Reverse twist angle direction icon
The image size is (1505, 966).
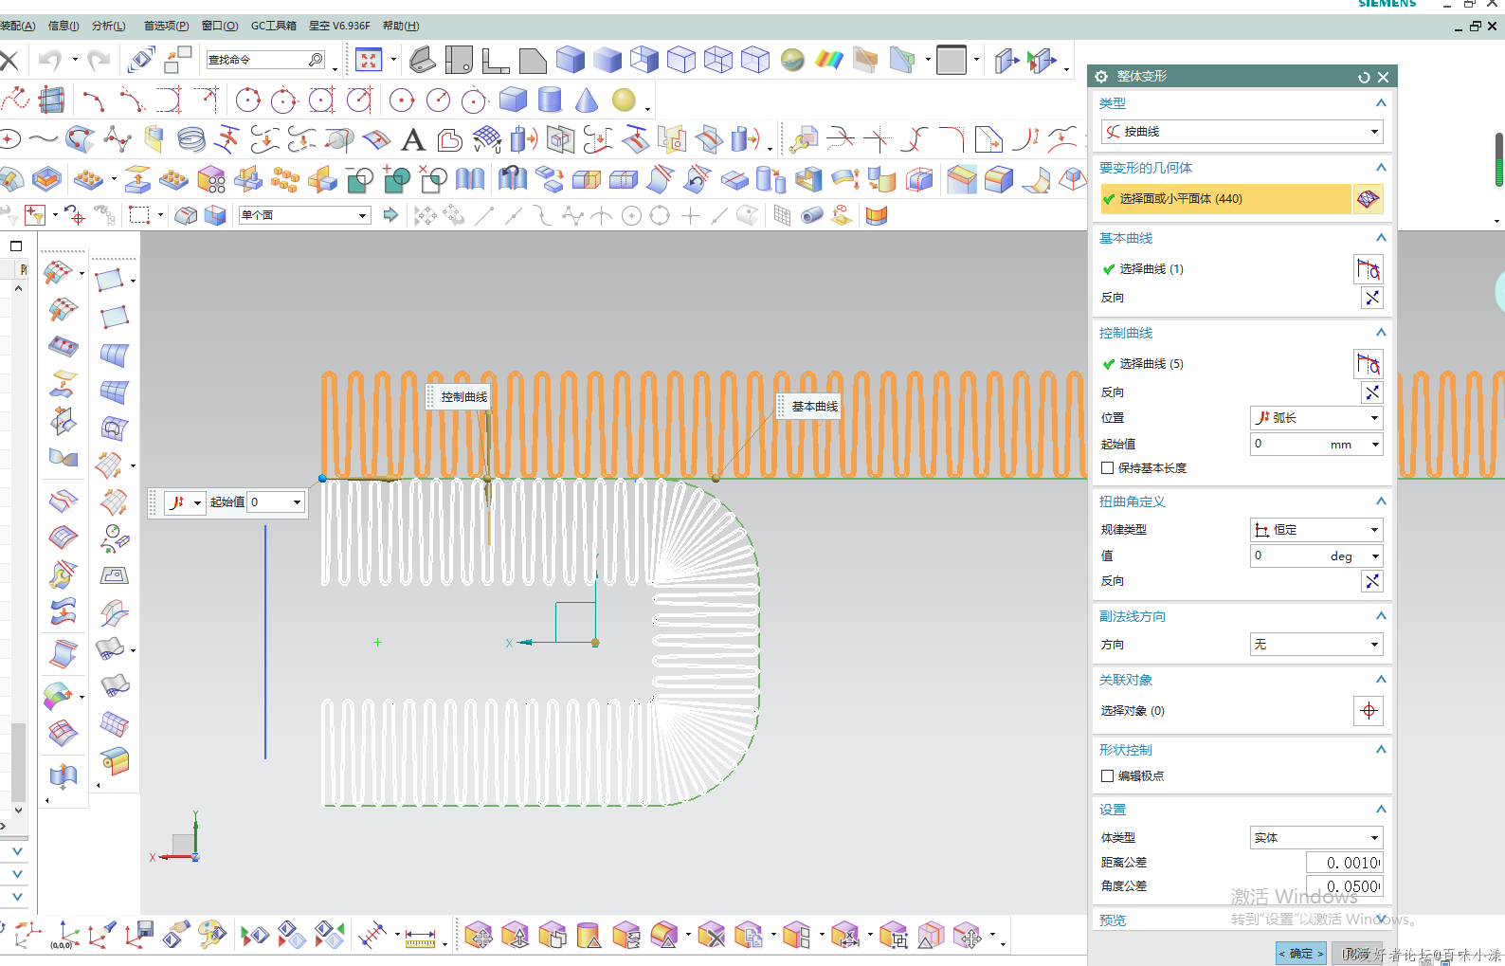(x=1371, y=581)
